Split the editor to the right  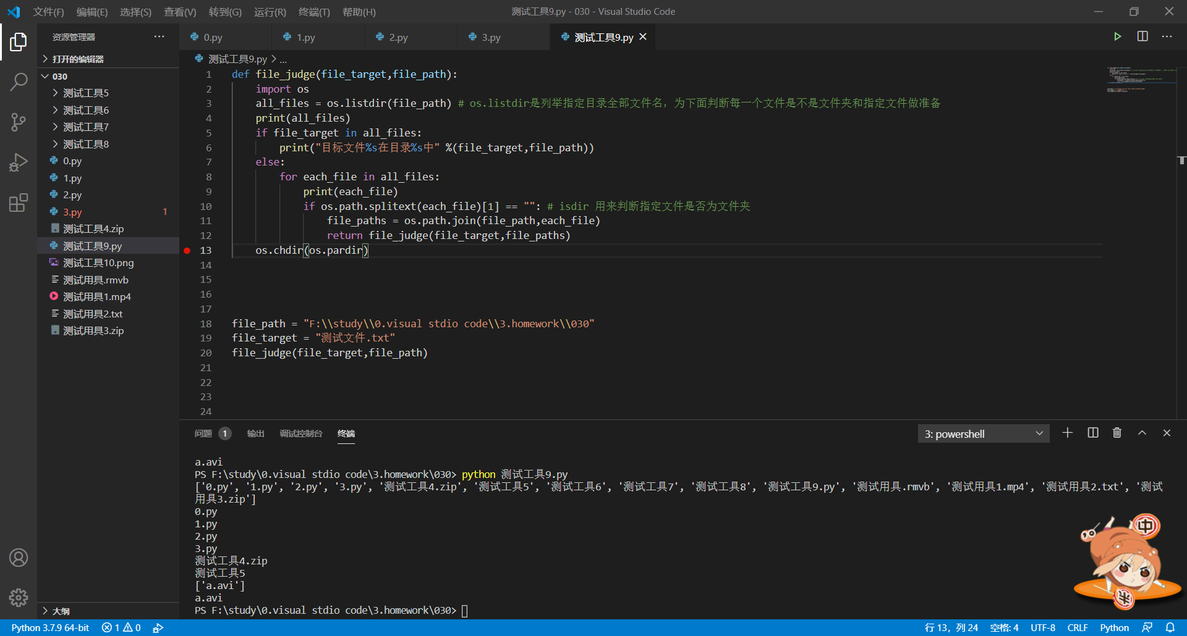click(1142, 36)
